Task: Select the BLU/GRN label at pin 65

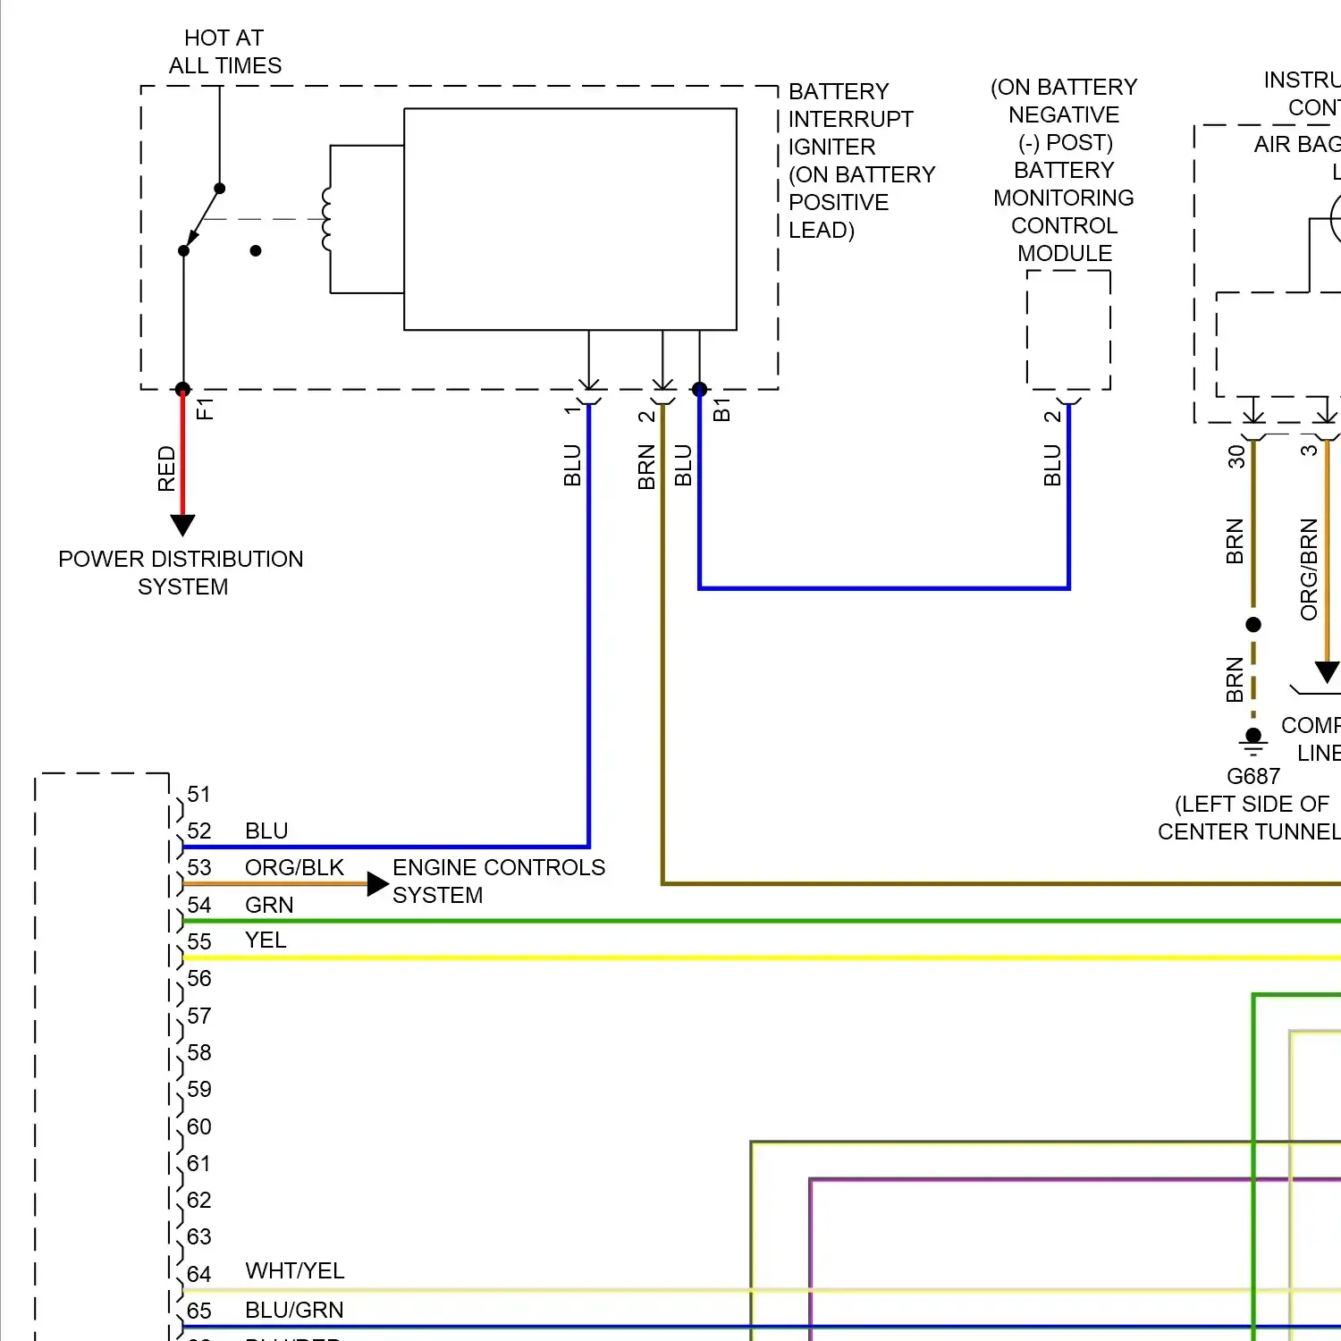Action: [294, 1310]
